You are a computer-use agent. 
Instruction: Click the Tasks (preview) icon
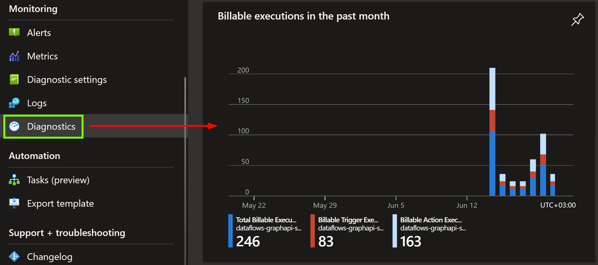coord(14,180)
